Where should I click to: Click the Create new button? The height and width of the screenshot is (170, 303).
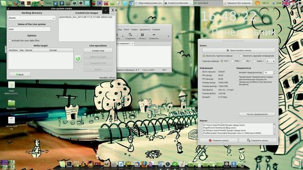tap(98, 51)
